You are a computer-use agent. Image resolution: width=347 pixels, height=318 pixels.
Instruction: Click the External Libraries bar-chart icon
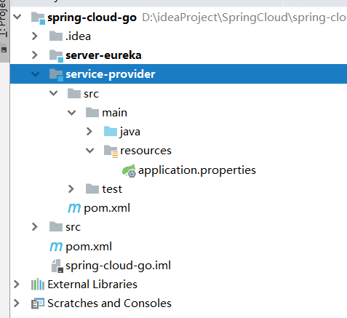pyautogui.click(x=38, y=285)
